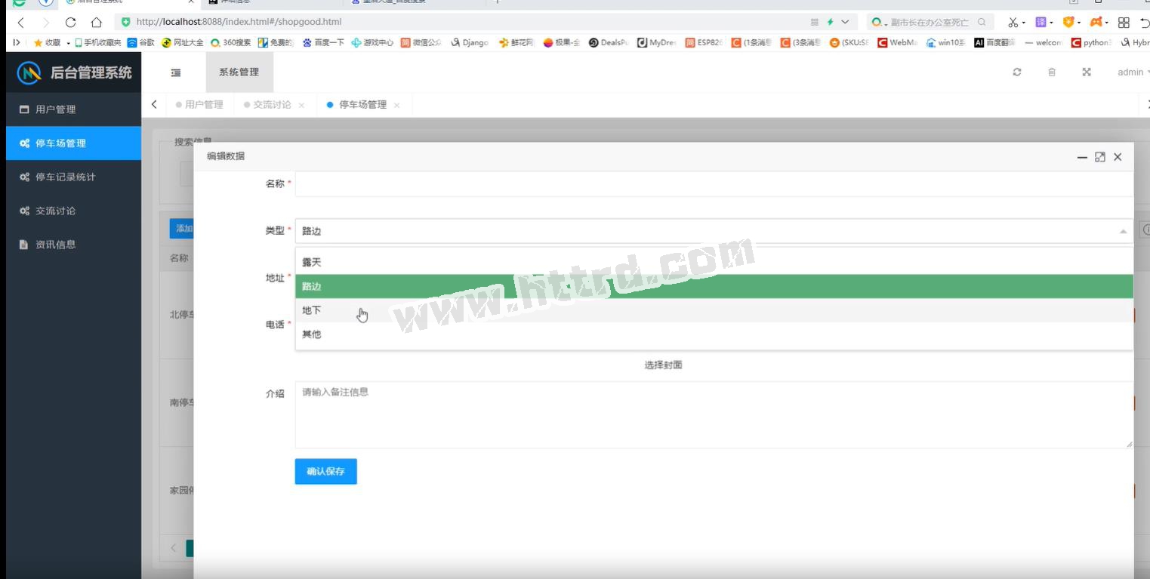Image resolution: width=1150 pixels, height=579 pixels.
Task: Open 用户管理 in the sidebar
Action: (73, 109)
